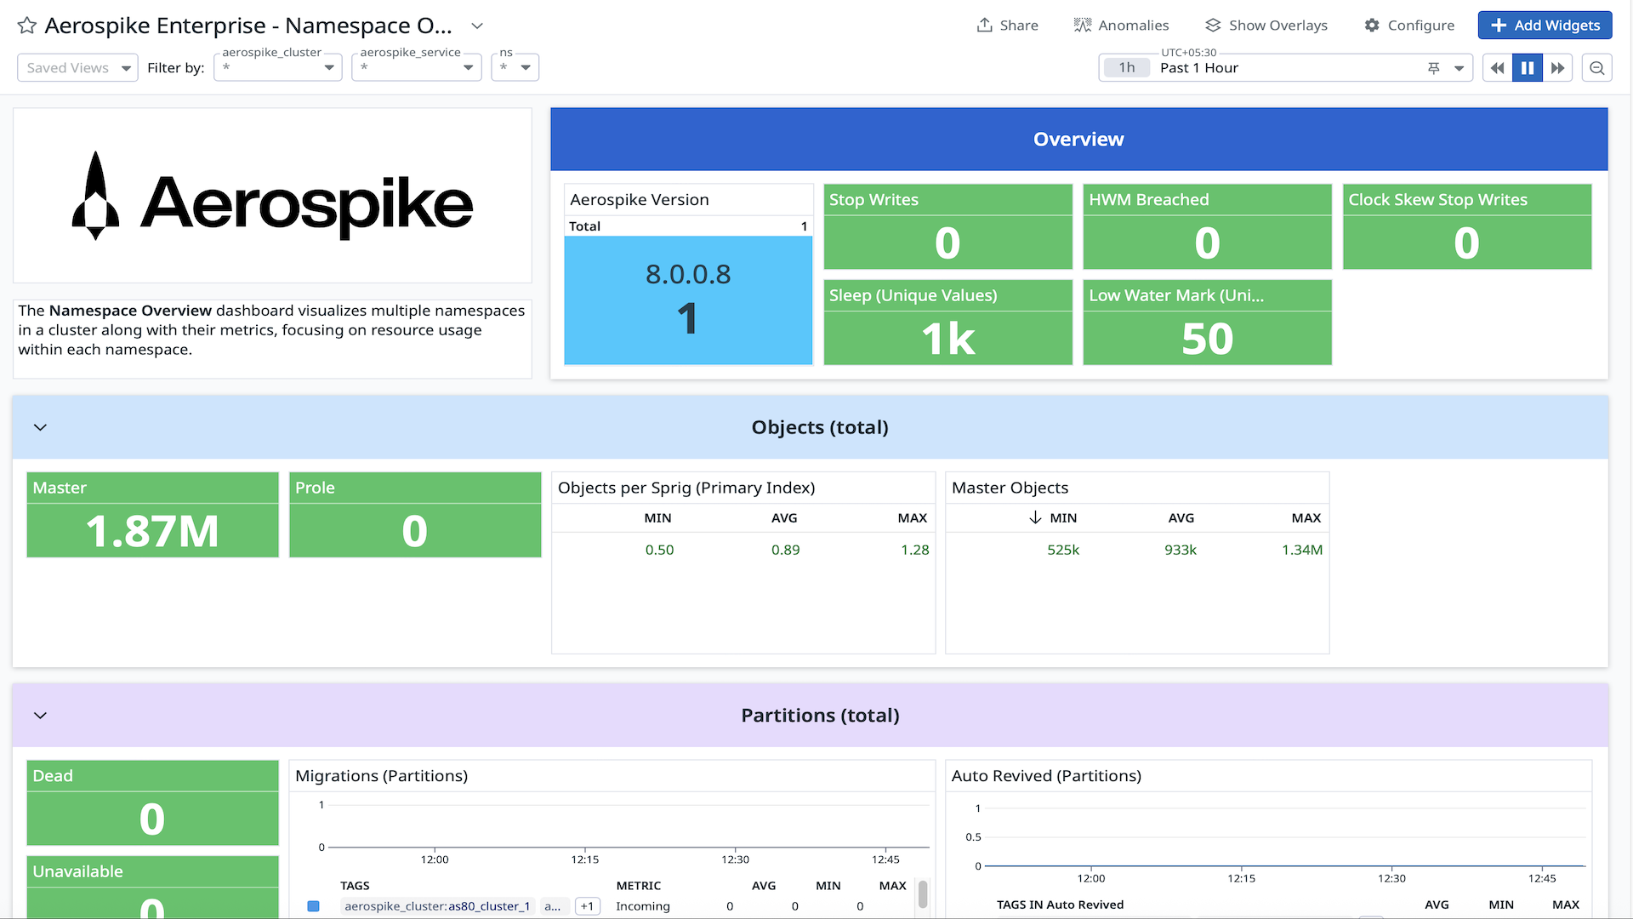The image size is (1633, 919).
Task: Click the Unavailable partitions widget
Action: [x=153, y=887]
